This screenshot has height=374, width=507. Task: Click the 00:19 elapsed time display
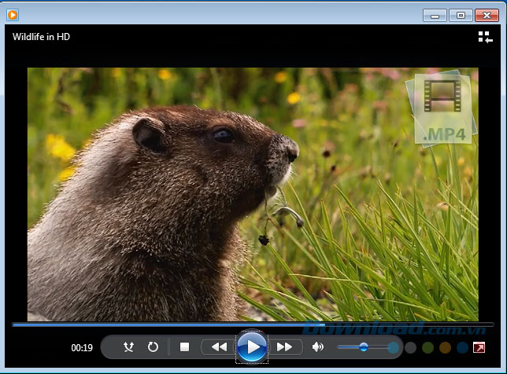pos(82,347)
